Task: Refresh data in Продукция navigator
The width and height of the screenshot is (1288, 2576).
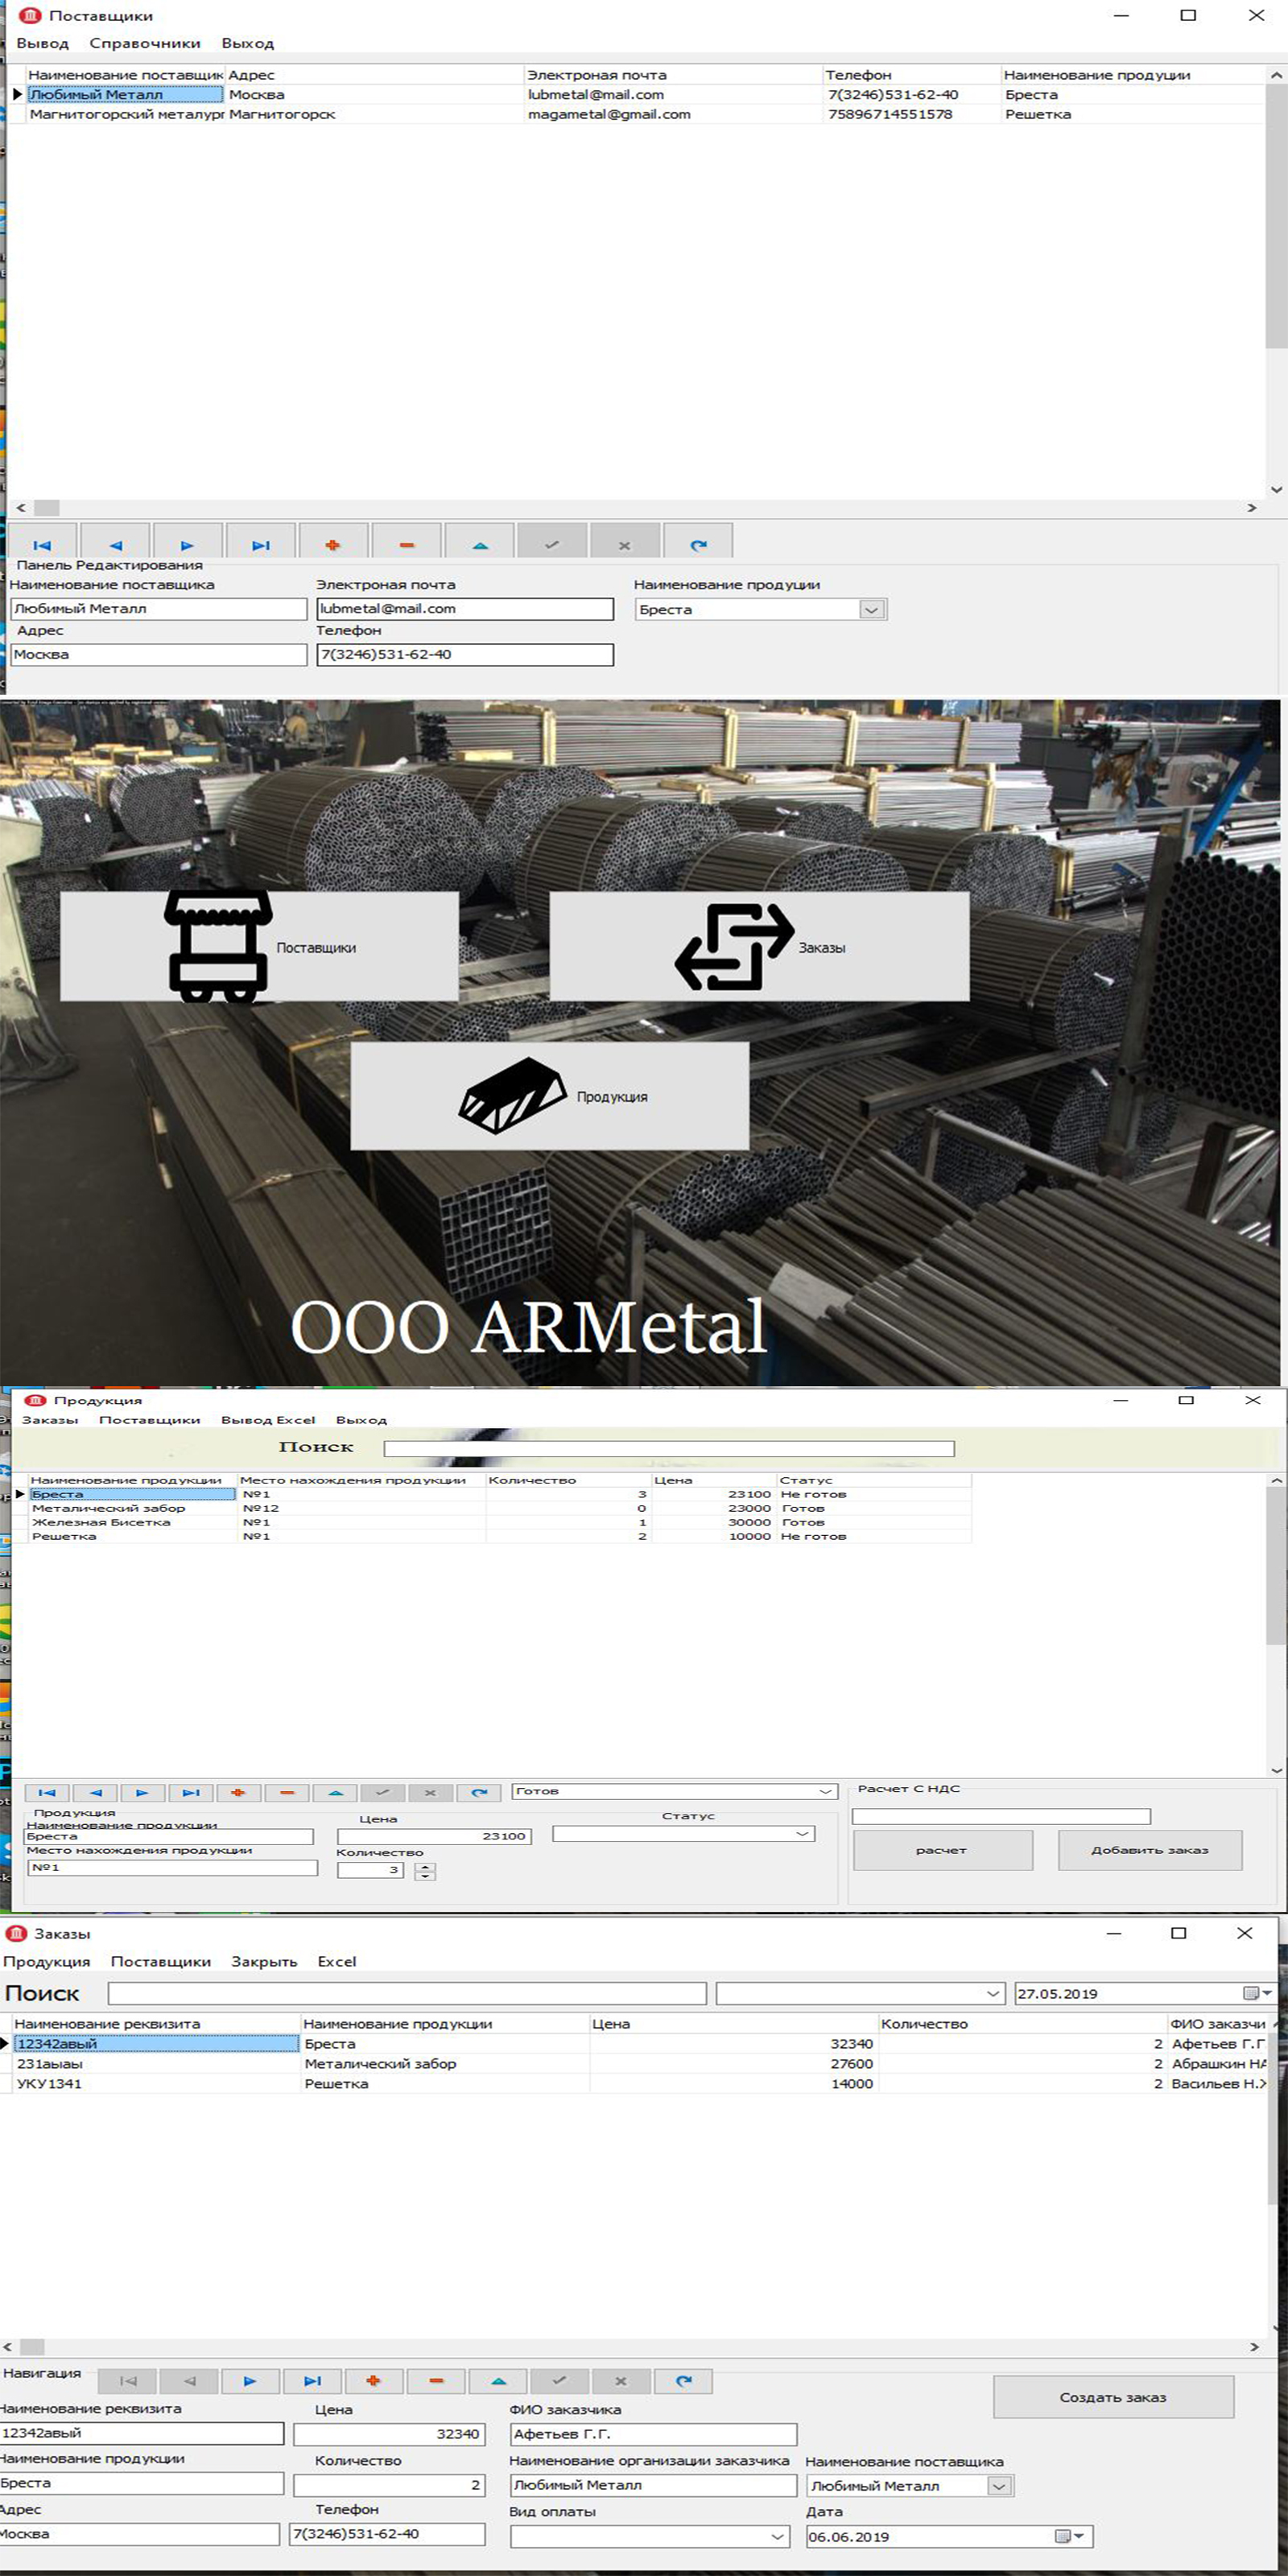Action: click(x=480, y=1793)
